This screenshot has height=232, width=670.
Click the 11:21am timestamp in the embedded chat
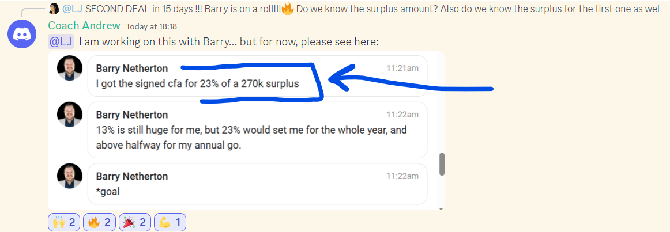pyautogui.click(x=402, y=69)
